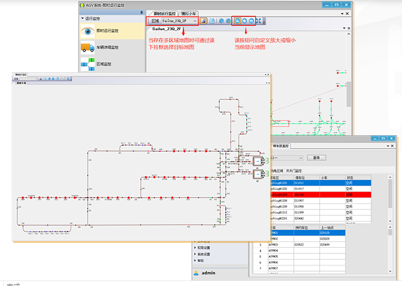Click the admin user label
402x286 pixels.
pyautogui.click(x=208, y=273)
